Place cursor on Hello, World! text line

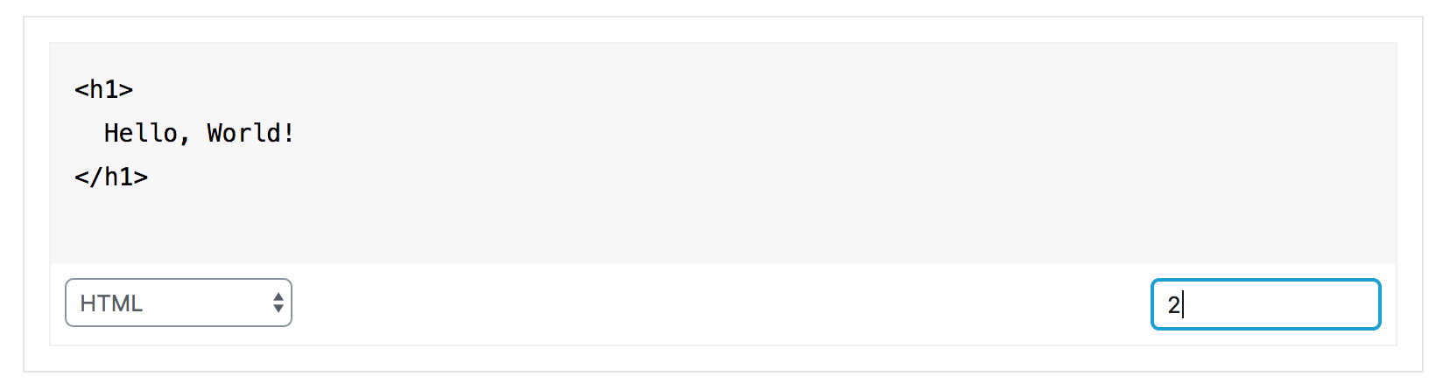coord(199,133)
